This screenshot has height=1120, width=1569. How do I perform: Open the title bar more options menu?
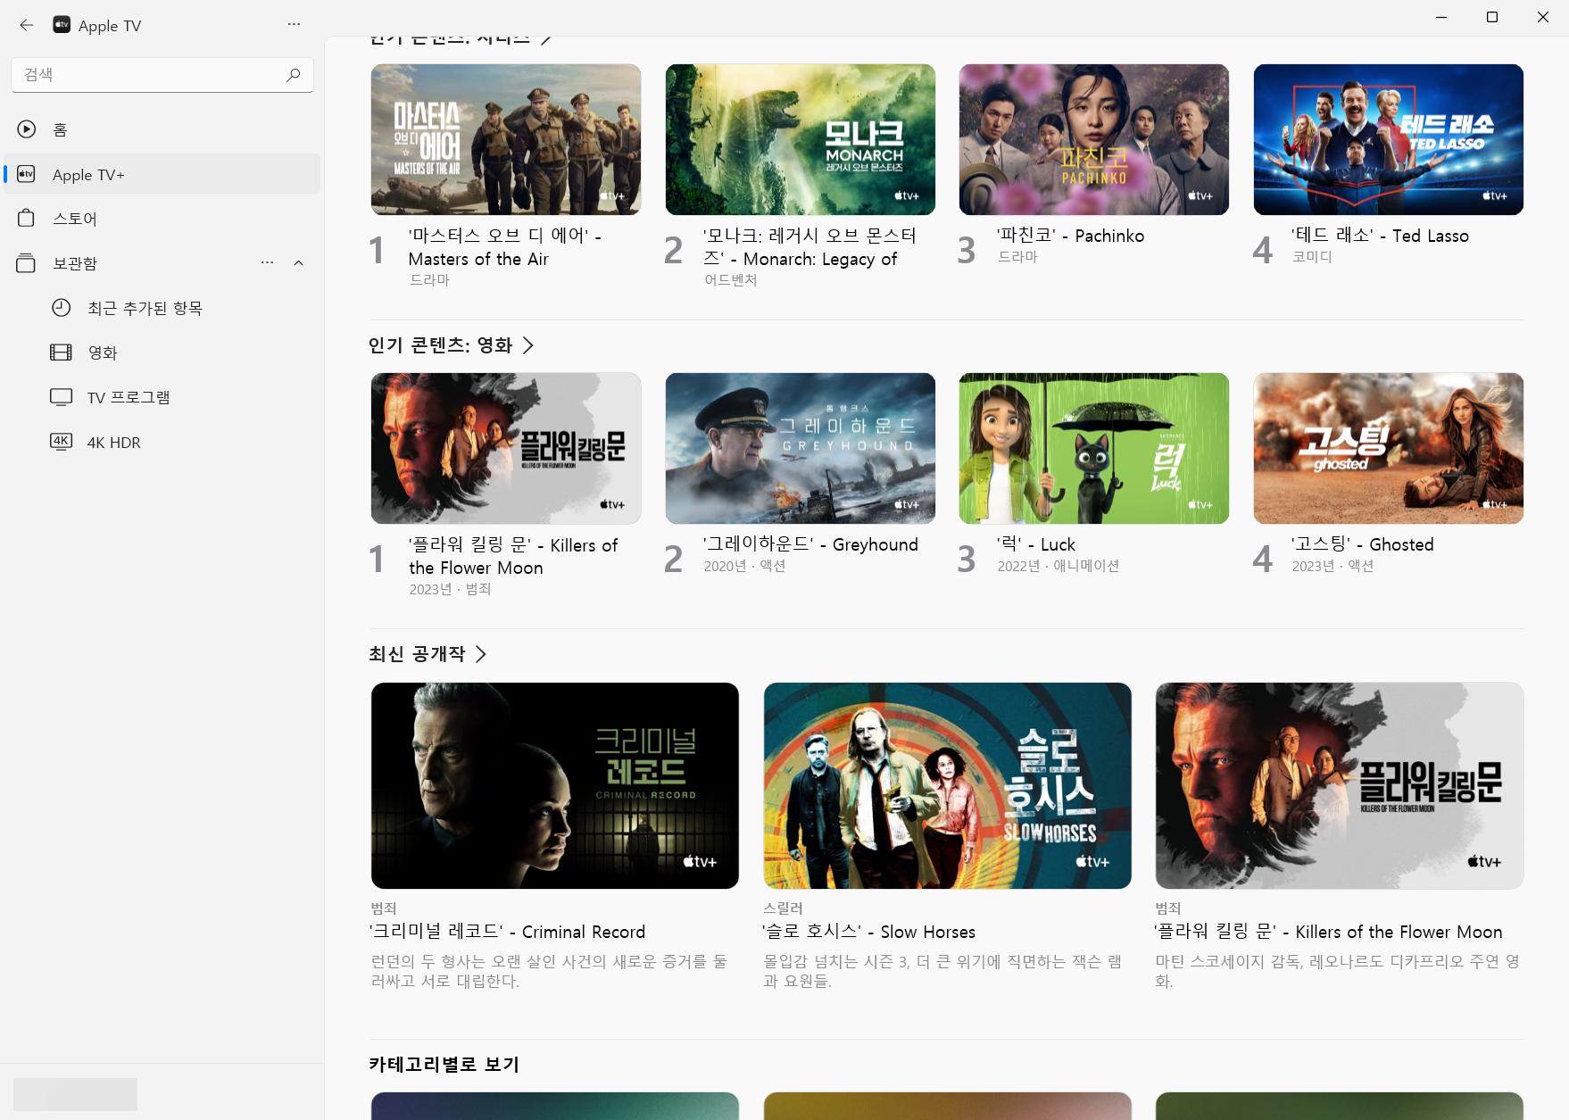coord(294,24)
